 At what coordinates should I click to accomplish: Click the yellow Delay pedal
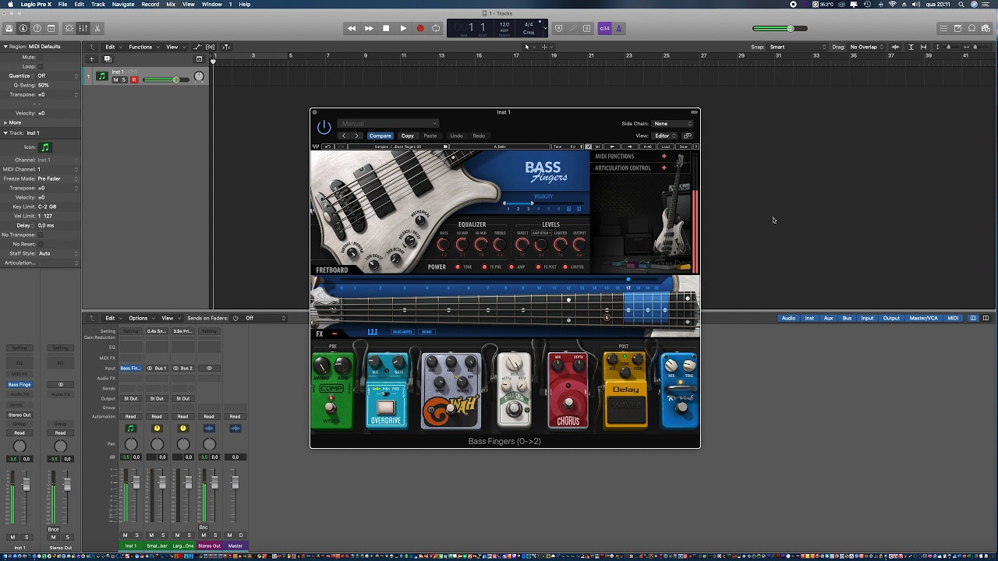click(x=625, y=390)
